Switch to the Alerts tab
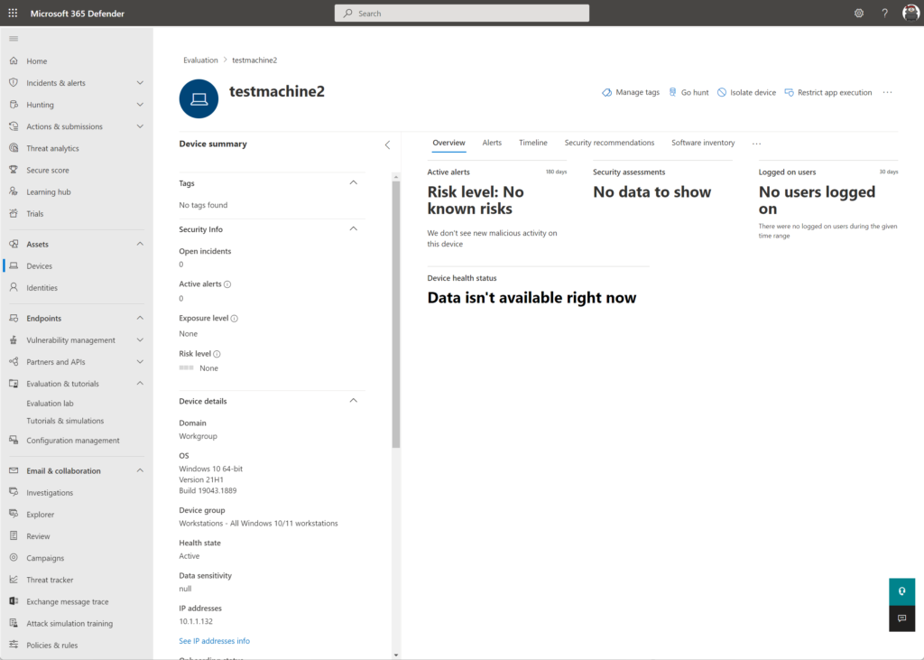Screen dimensions: 924x660 click(492, 143)
